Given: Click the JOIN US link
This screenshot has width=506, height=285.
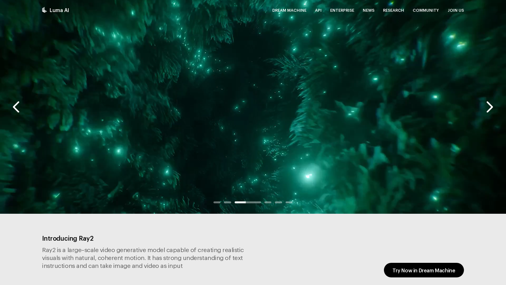Looking at the screenshot, I should pos(456,10).
